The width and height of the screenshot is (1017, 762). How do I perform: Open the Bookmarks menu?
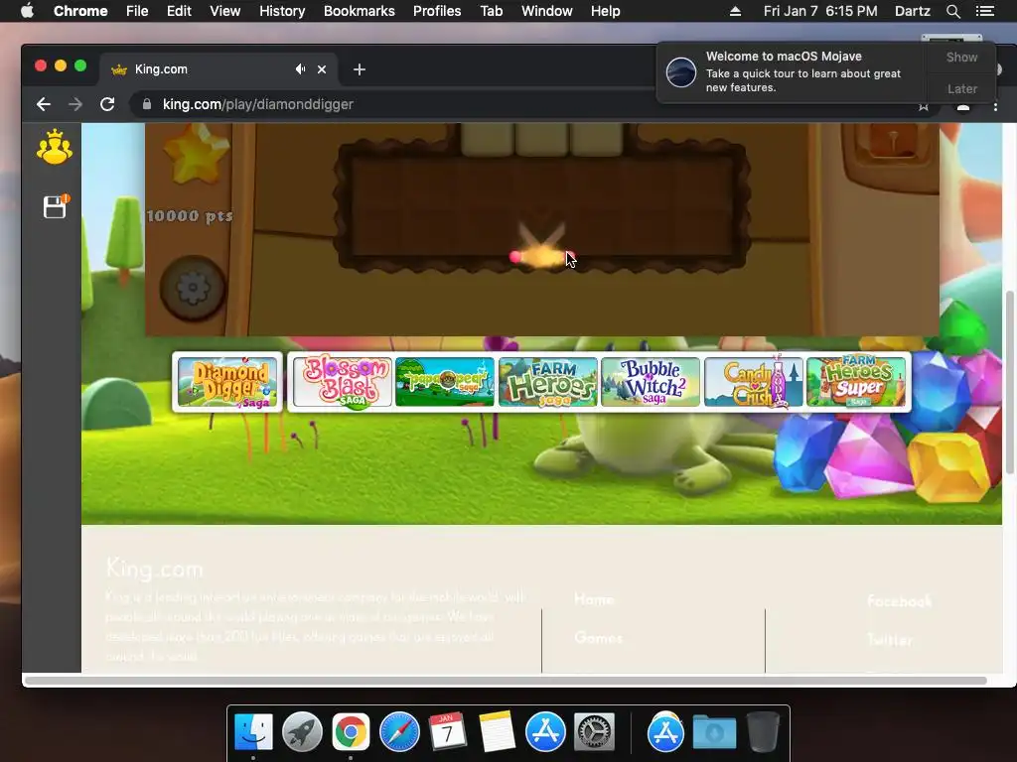360,11
